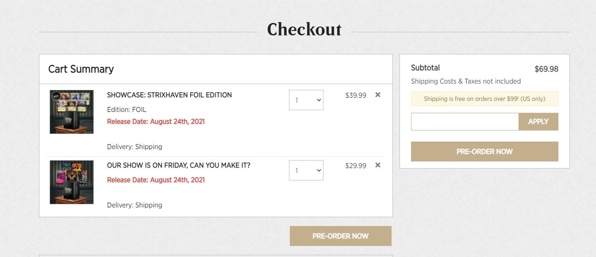Viewport: 596px width, 257px height.
Task: Remove Showcase: Strixhaven Foil Edition from cart
Action: (378, 95)
